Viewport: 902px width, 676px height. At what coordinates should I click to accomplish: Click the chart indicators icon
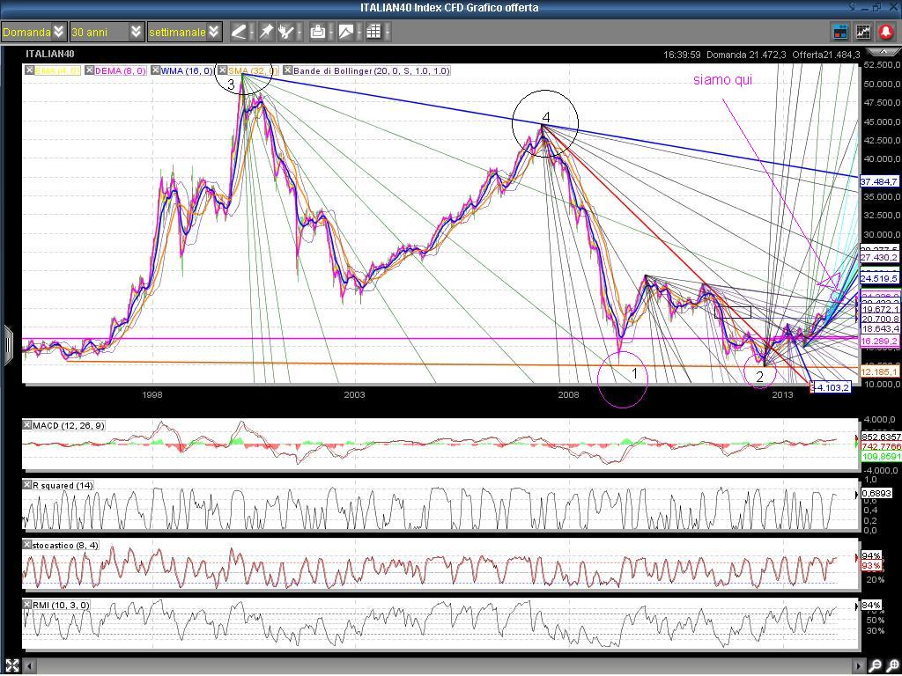point(863,33)
